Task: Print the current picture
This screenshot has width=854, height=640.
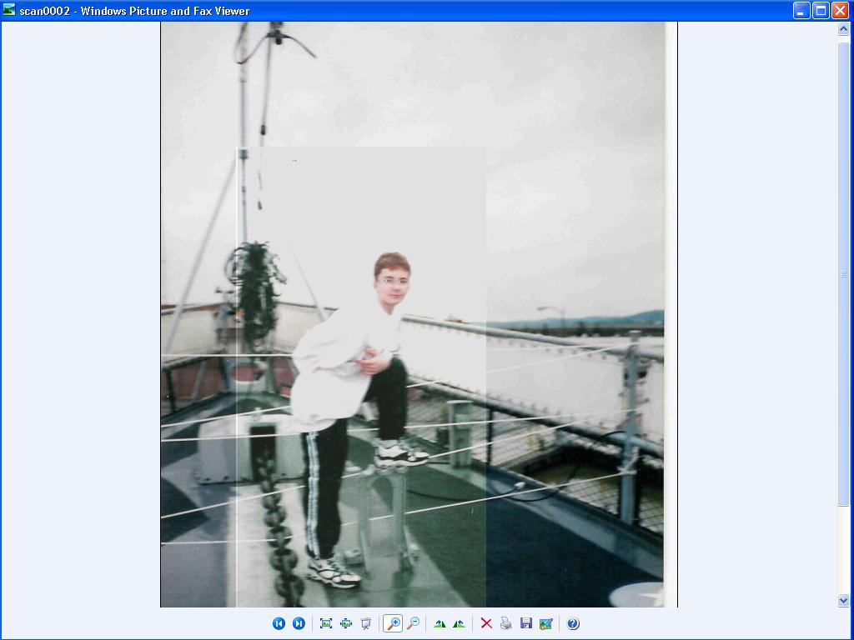Action: [x=506, y=623]
